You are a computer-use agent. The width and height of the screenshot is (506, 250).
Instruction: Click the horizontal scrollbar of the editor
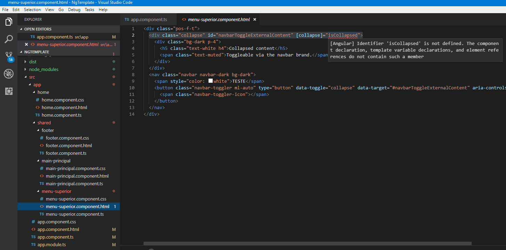pyautogui.click(x=307, y=244)
